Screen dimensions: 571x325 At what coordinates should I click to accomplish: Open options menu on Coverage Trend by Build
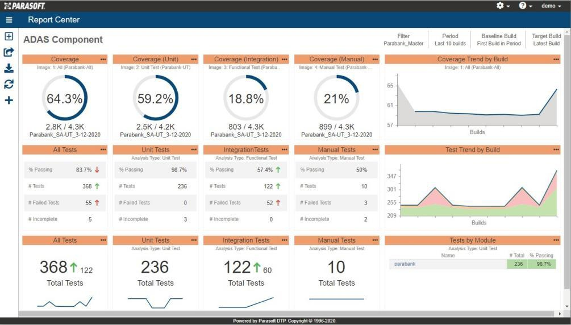(556, 59)
